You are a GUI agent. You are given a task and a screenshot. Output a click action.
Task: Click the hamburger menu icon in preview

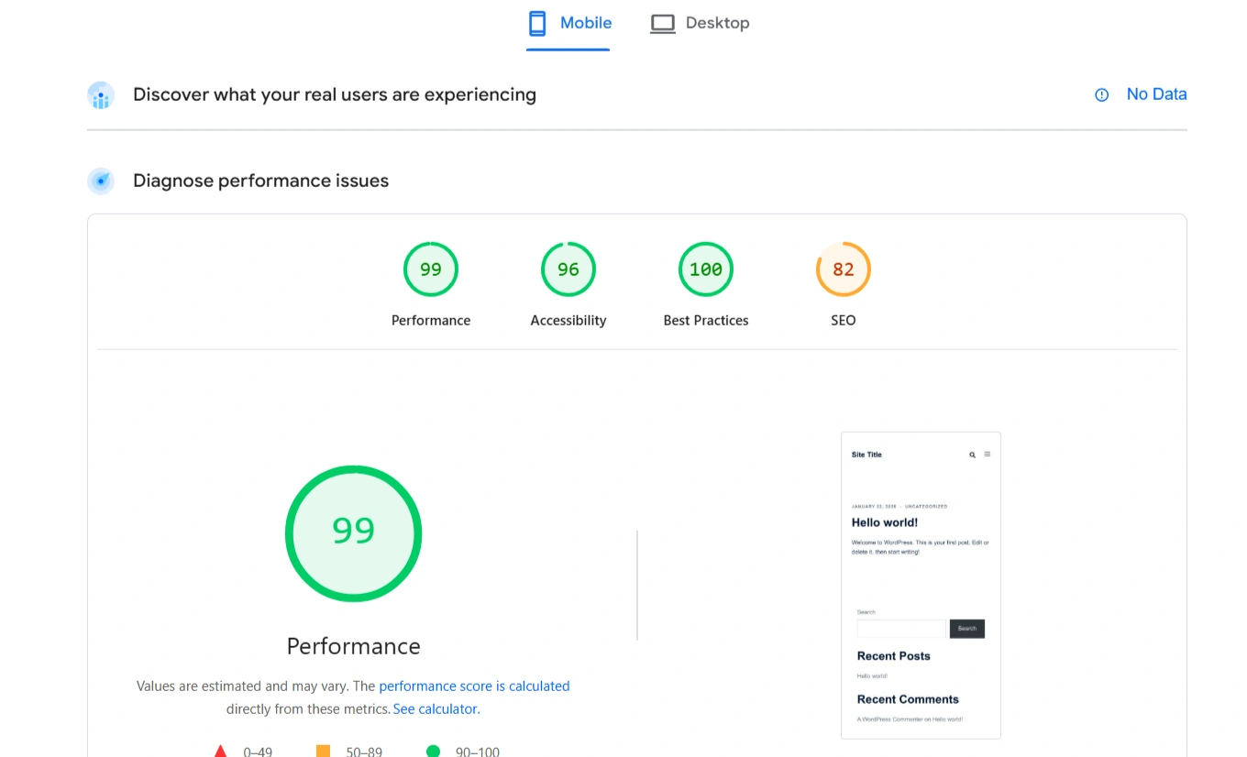pos(988,455)
